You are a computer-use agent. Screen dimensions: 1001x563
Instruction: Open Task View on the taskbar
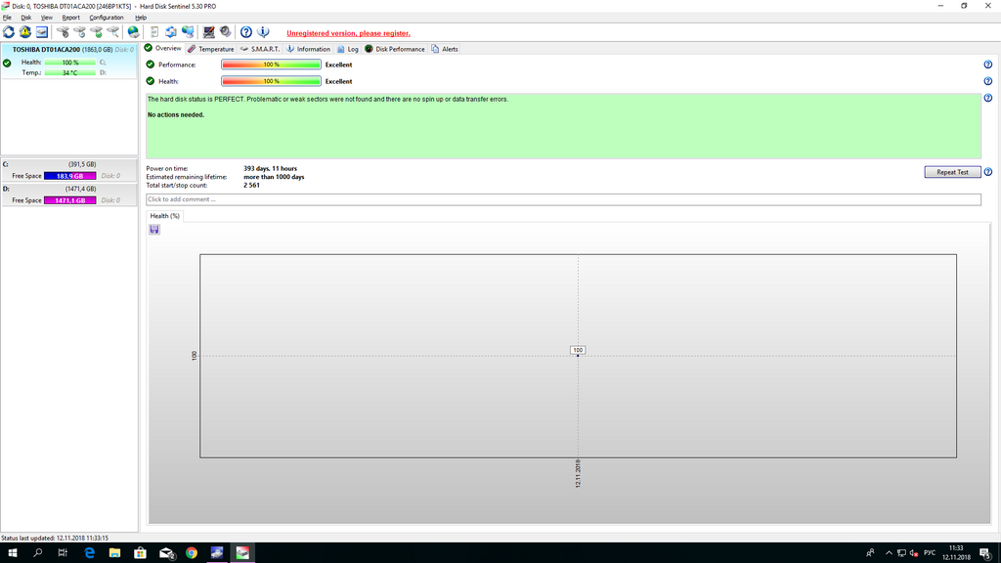[x=63, y=553]
